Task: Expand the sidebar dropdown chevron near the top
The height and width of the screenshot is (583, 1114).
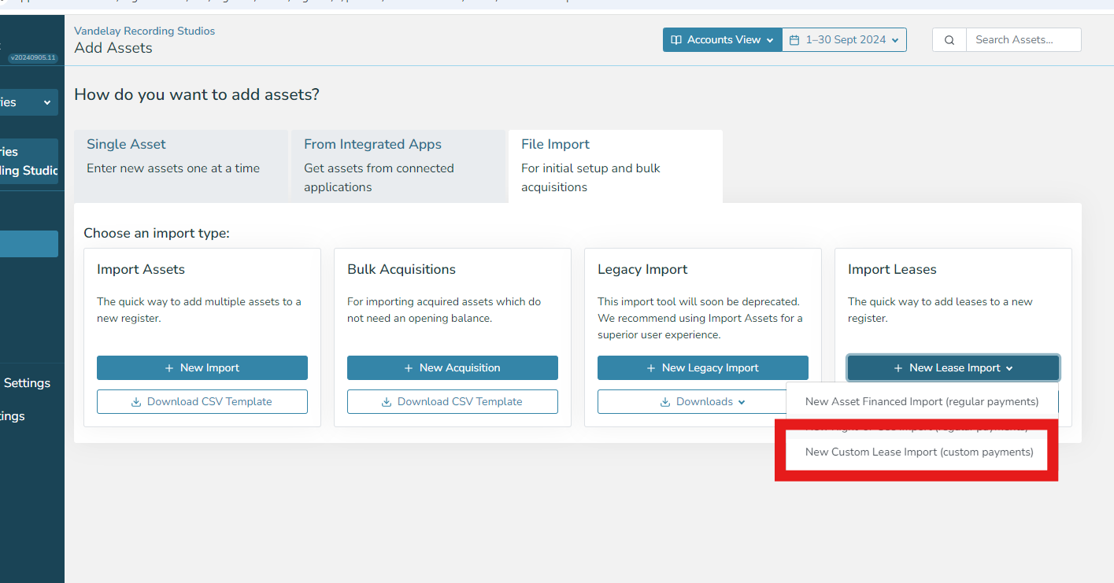Action: [46, 102]
